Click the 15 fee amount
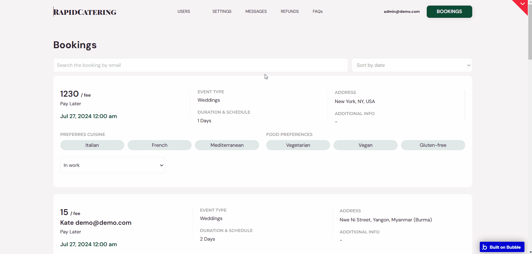Screen dimensions: 532x254 pos(64,212)
